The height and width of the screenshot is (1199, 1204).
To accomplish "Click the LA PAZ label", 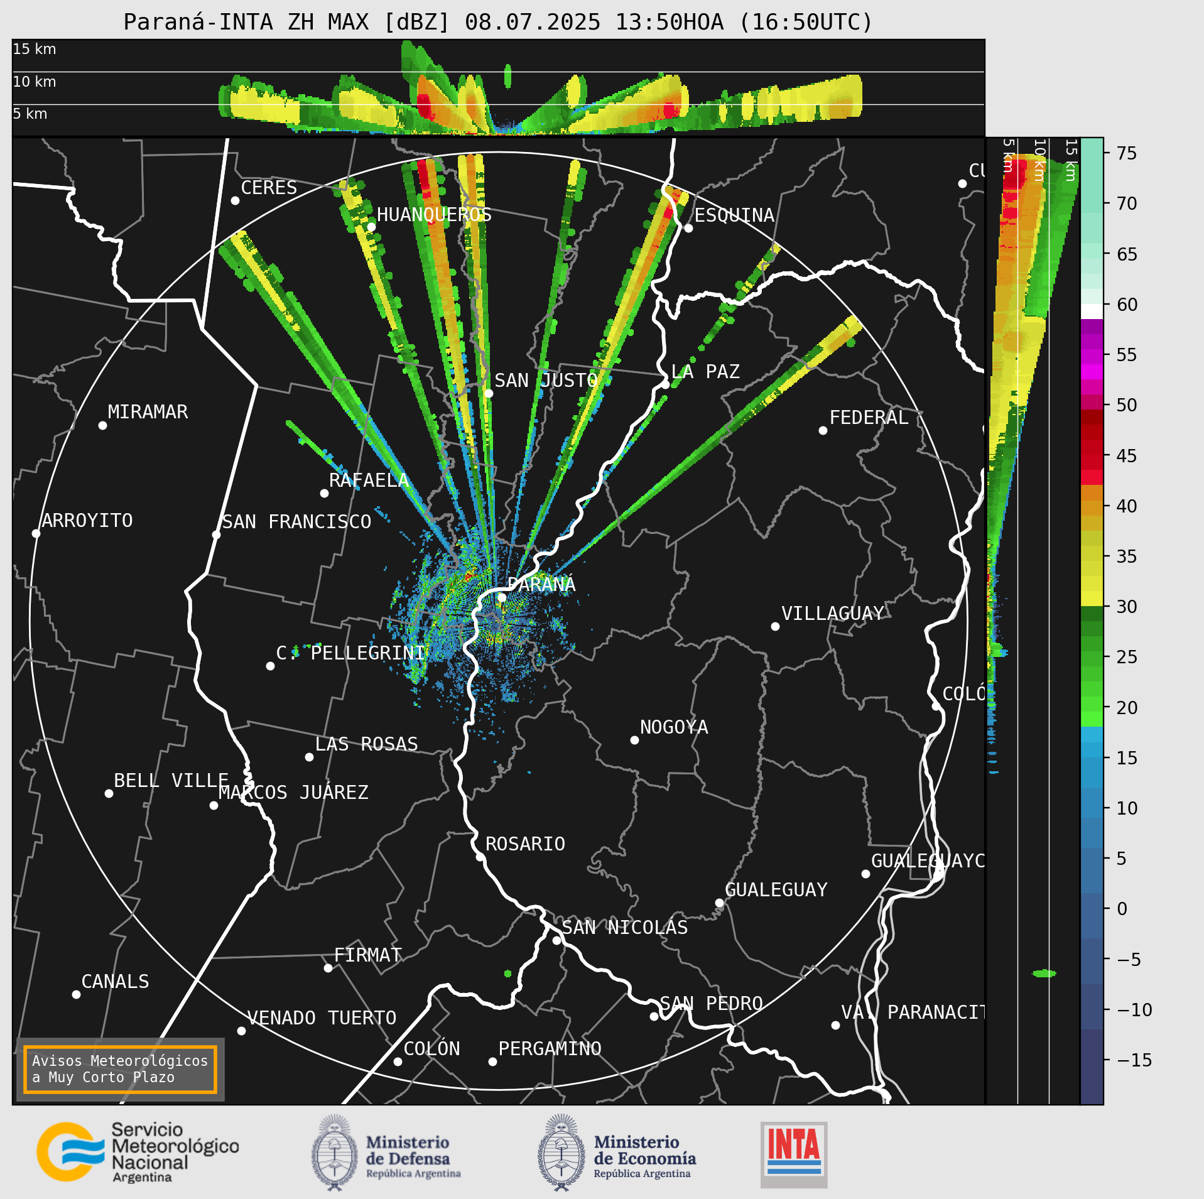I will tap(705, 371).
